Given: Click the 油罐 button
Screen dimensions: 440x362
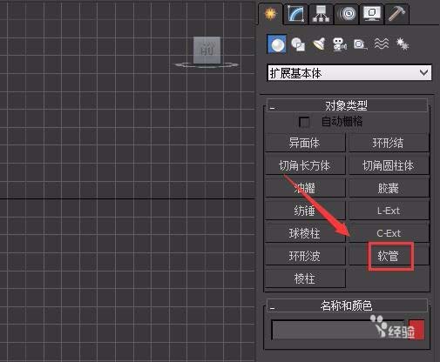Looking at the screenshot, I should pyautogui.click(x=305, y=188).
